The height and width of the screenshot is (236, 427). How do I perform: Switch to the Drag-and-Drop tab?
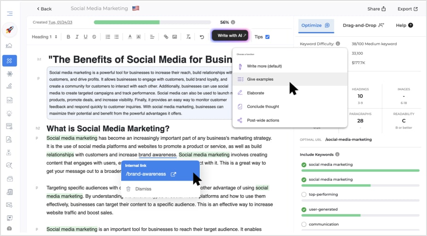[363, 25]
